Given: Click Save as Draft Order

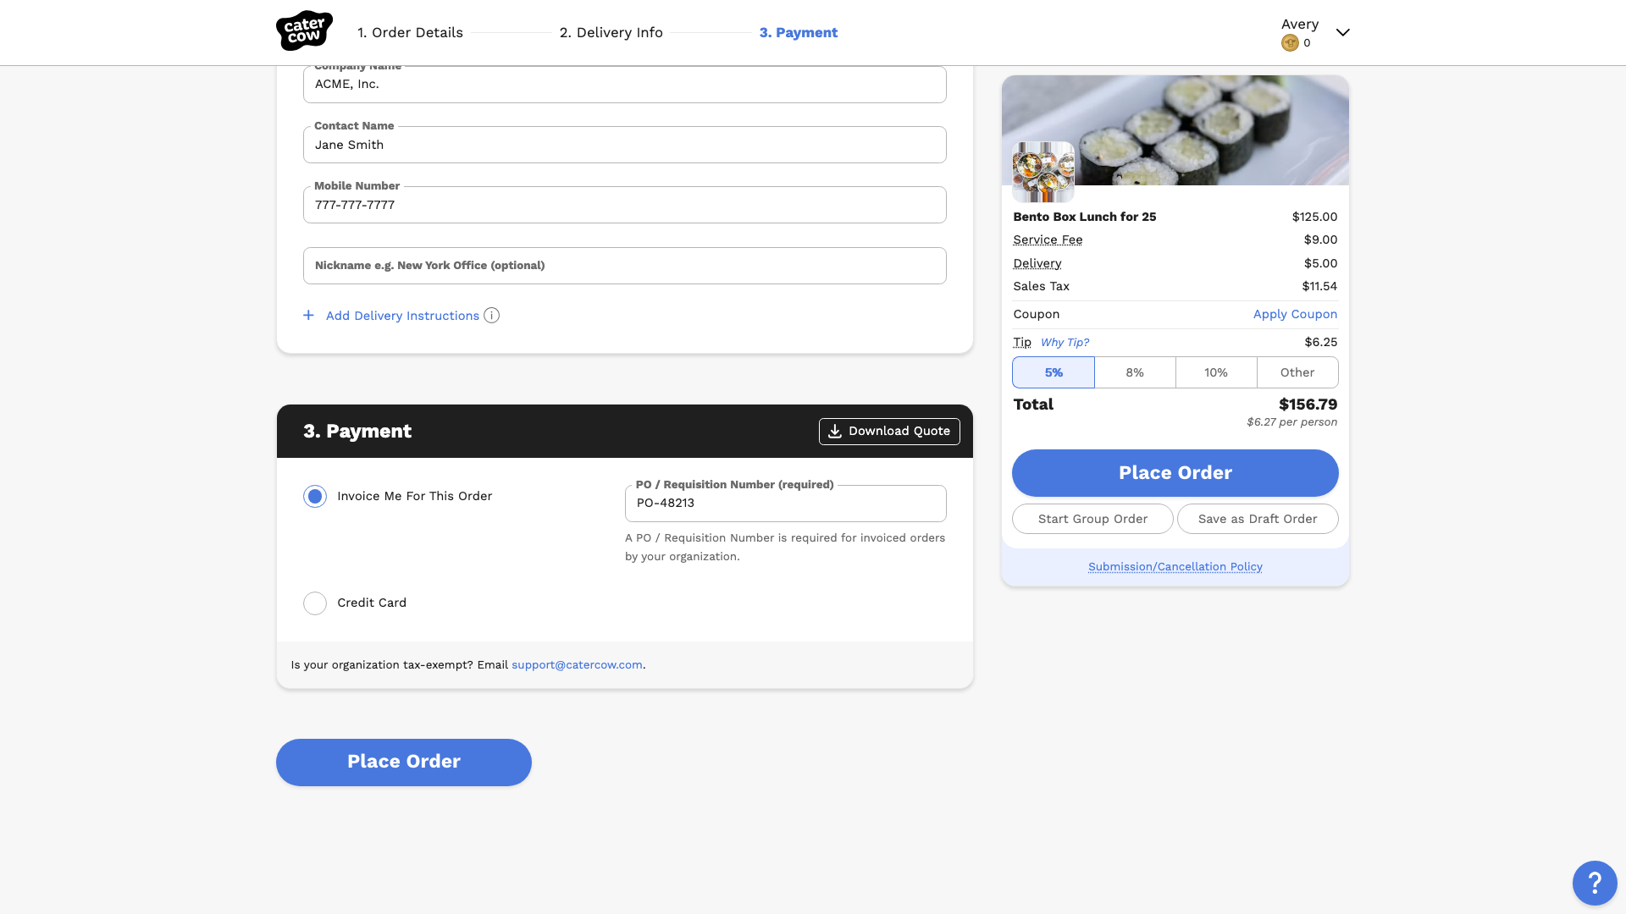Looking at the screenshot, I should coord(1258,519).
